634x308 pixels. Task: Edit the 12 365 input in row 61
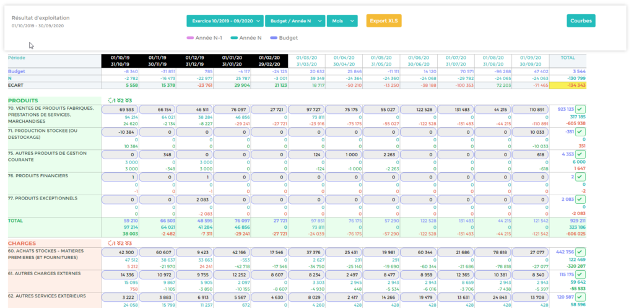coord(456,275)
